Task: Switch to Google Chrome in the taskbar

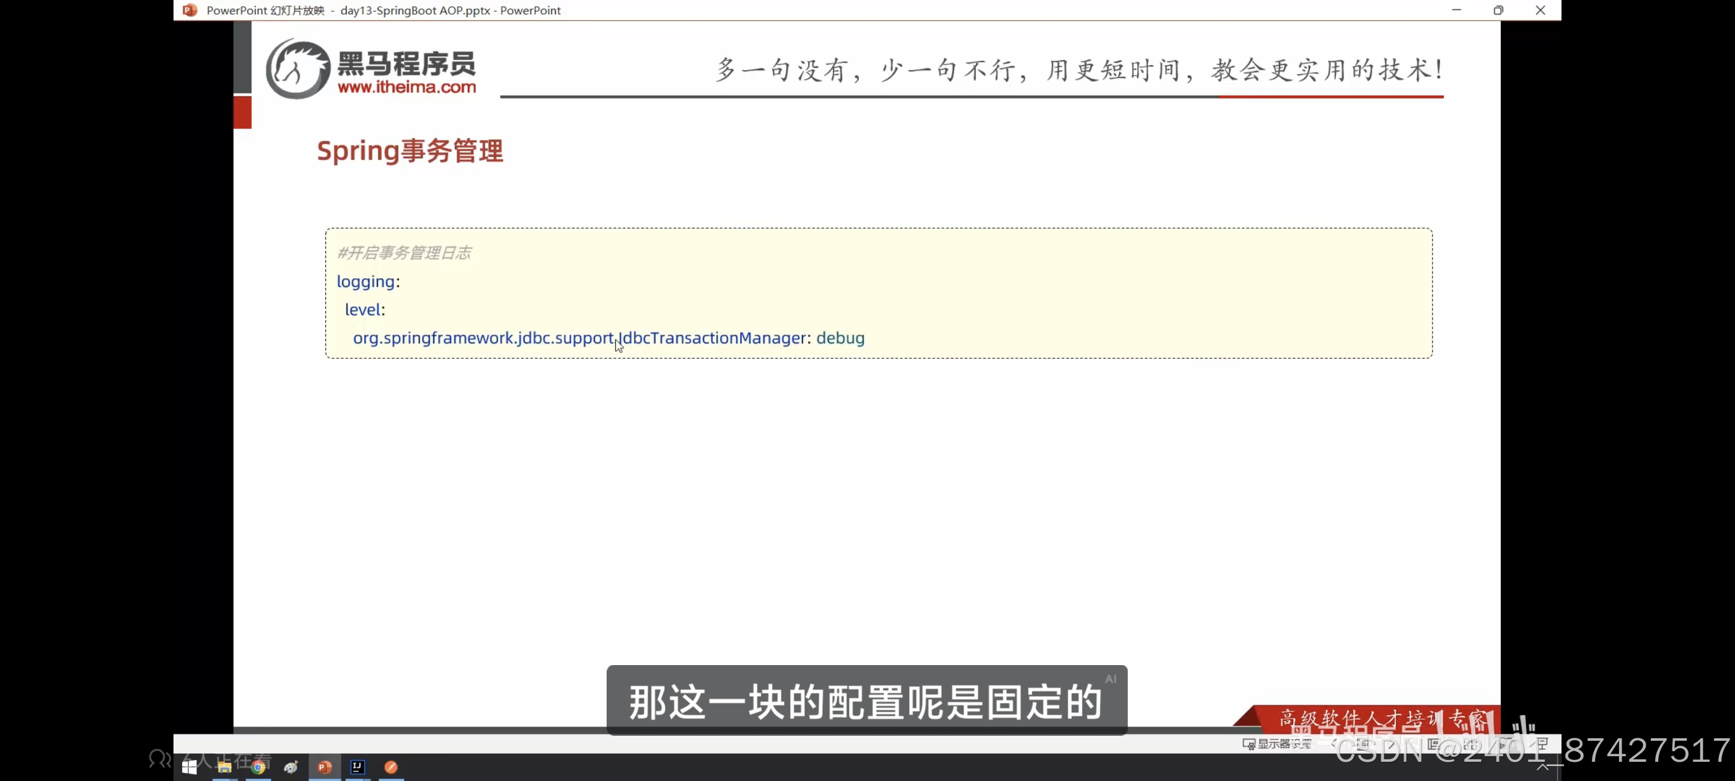Action: (258, 767)
